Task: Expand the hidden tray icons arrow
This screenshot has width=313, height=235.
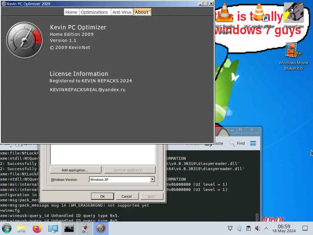Action: pyautogui.click(x=266, y=228)
